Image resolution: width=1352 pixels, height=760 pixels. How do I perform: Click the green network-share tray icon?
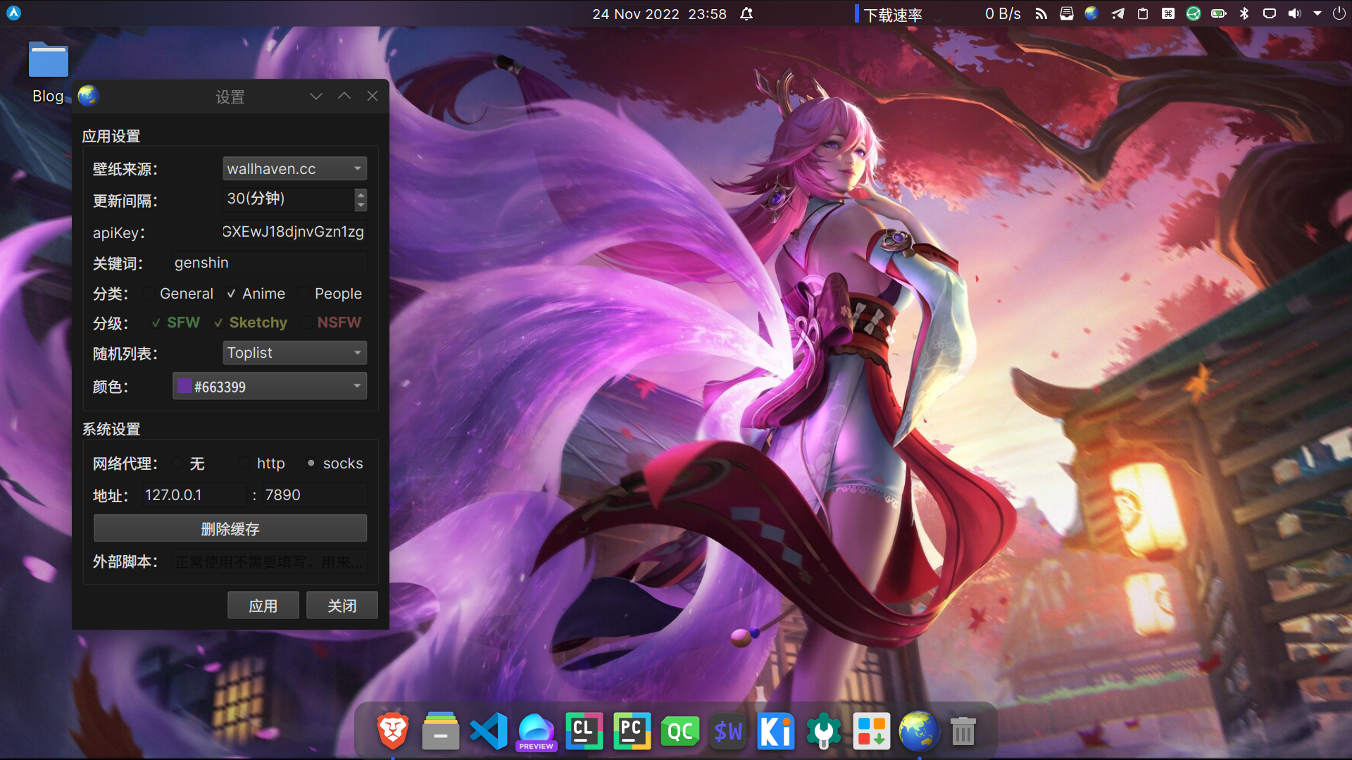(1193, 13)
